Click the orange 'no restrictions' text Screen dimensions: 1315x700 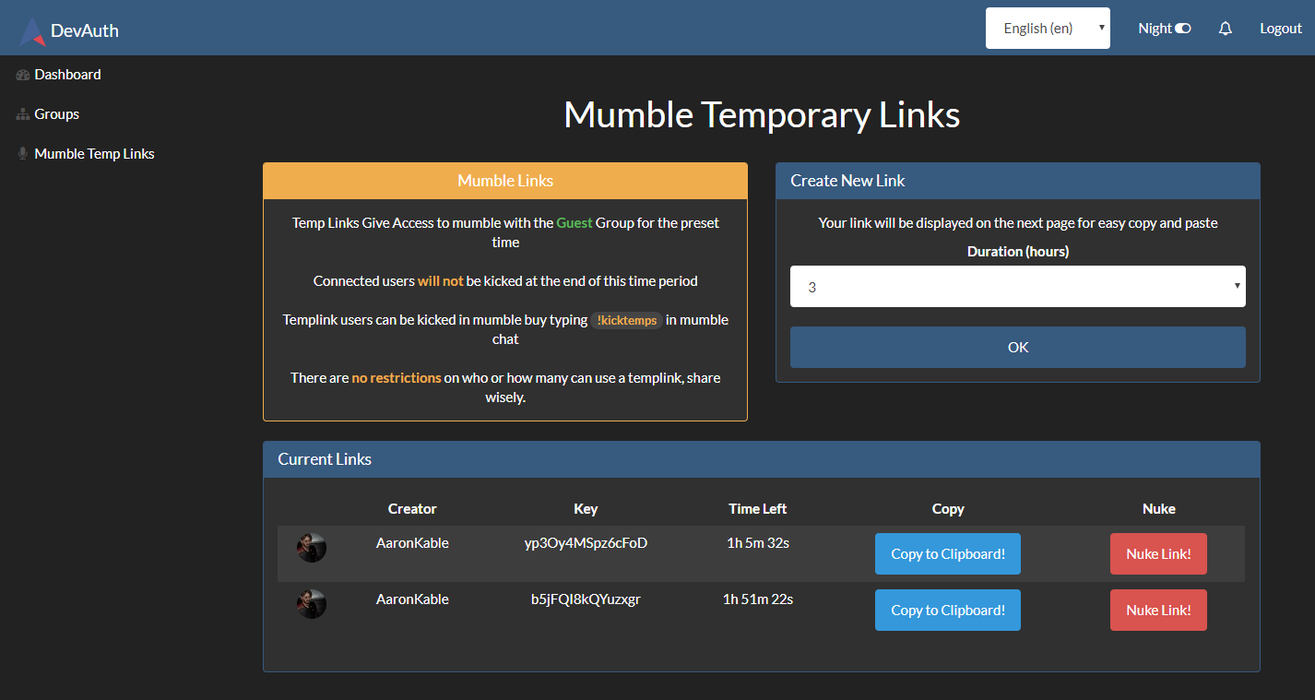click(x=397, y=378)
